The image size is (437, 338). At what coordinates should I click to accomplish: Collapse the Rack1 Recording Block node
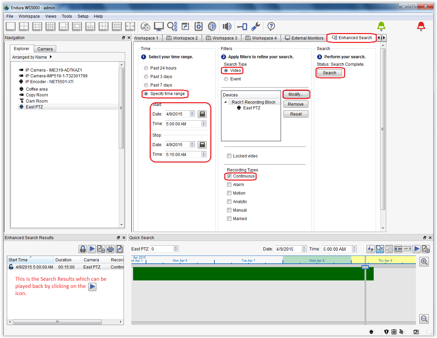(225, 102)
